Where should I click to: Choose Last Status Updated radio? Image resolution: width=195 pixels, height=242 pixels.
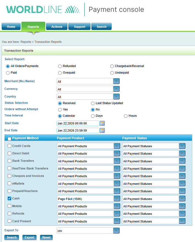tap(93, 103)
